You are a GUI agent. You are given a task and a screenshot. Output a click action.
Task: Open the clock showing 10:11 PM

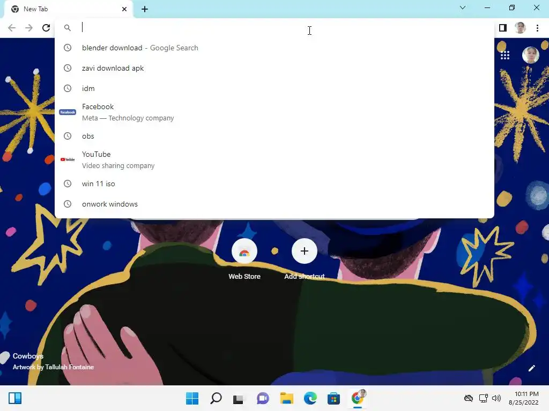pyautogui.click(x=524, y=398)
